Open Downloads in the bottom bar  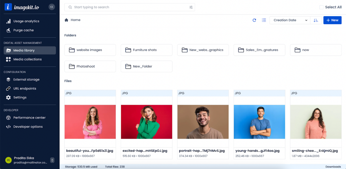(x=333, y=167)
